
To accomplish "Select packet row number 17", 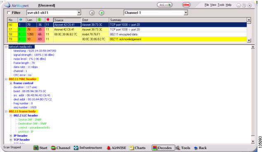I will coord(127,30).
